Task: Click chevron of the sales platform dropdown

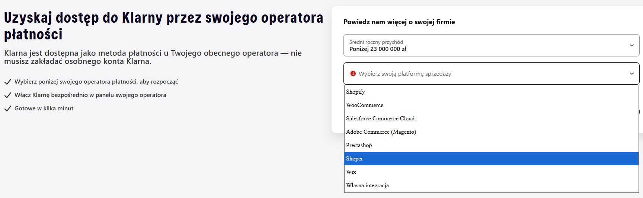Action: coord(631,74)
